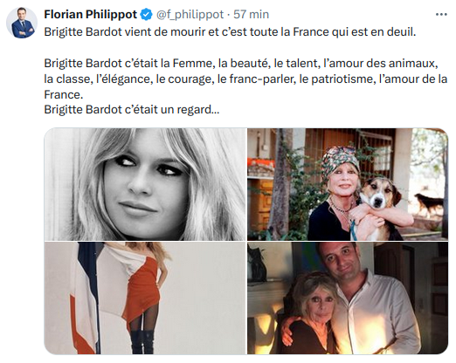Click the patterned headscarf in the dog photo
This screenshot has height=363, width=456.
339,161
